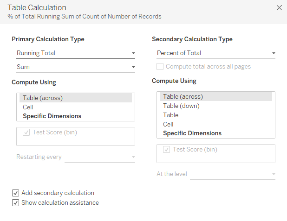Select Specific Dimensions in secondary Compute Using
This screenshot has width=287, height=221.
(192, 133)
